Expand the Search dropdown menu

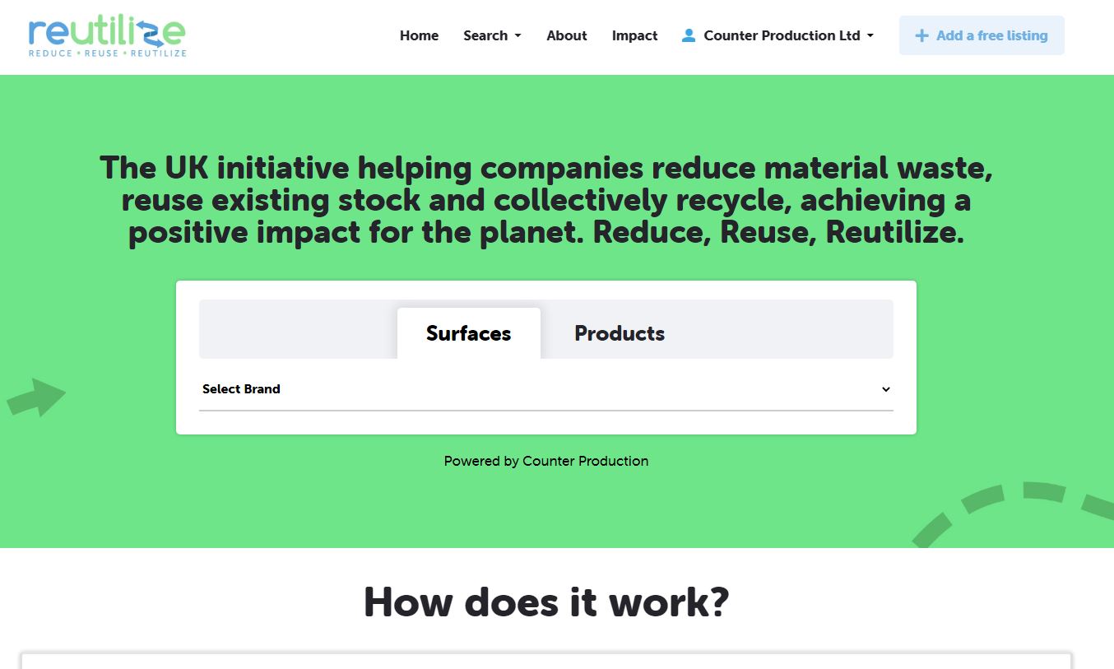tap(492, 35)
